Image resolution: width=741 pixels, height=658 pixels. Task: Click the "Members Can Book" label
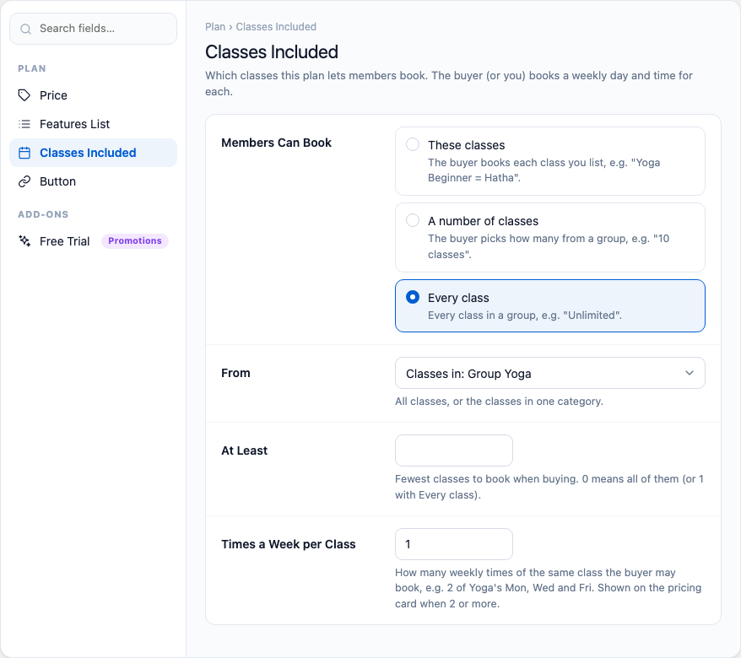277,143
